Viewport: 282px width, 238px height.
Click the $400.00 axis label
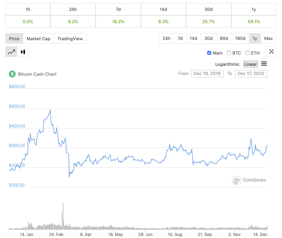coord(17,126)
